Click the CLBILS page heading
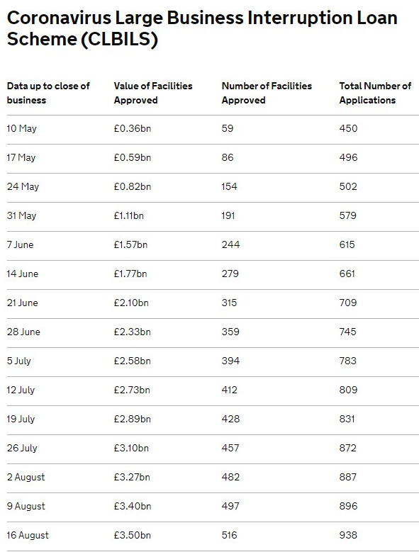This screenshot has height=552, width=419. (202, 28)
